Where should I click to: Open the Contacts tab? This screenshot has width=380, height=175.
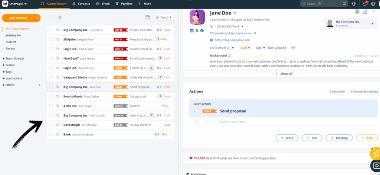point(82,4)
